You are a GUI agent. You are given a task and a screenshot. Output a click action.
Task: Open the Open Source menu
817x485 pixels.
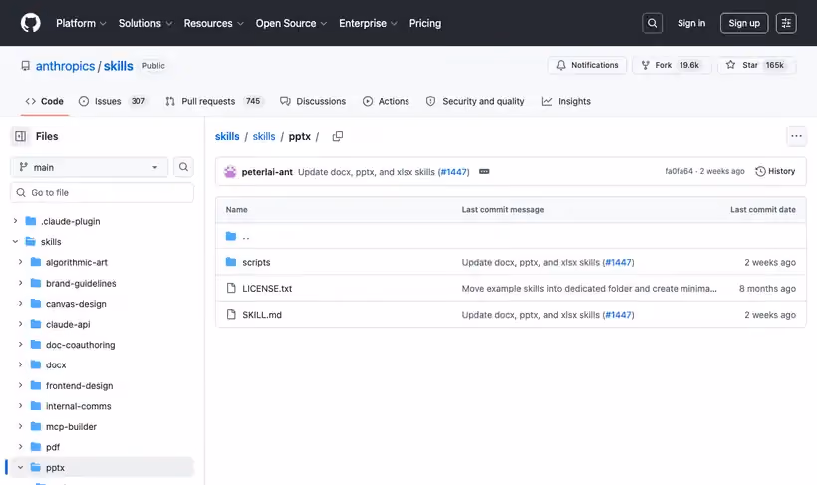click(291, 23)
